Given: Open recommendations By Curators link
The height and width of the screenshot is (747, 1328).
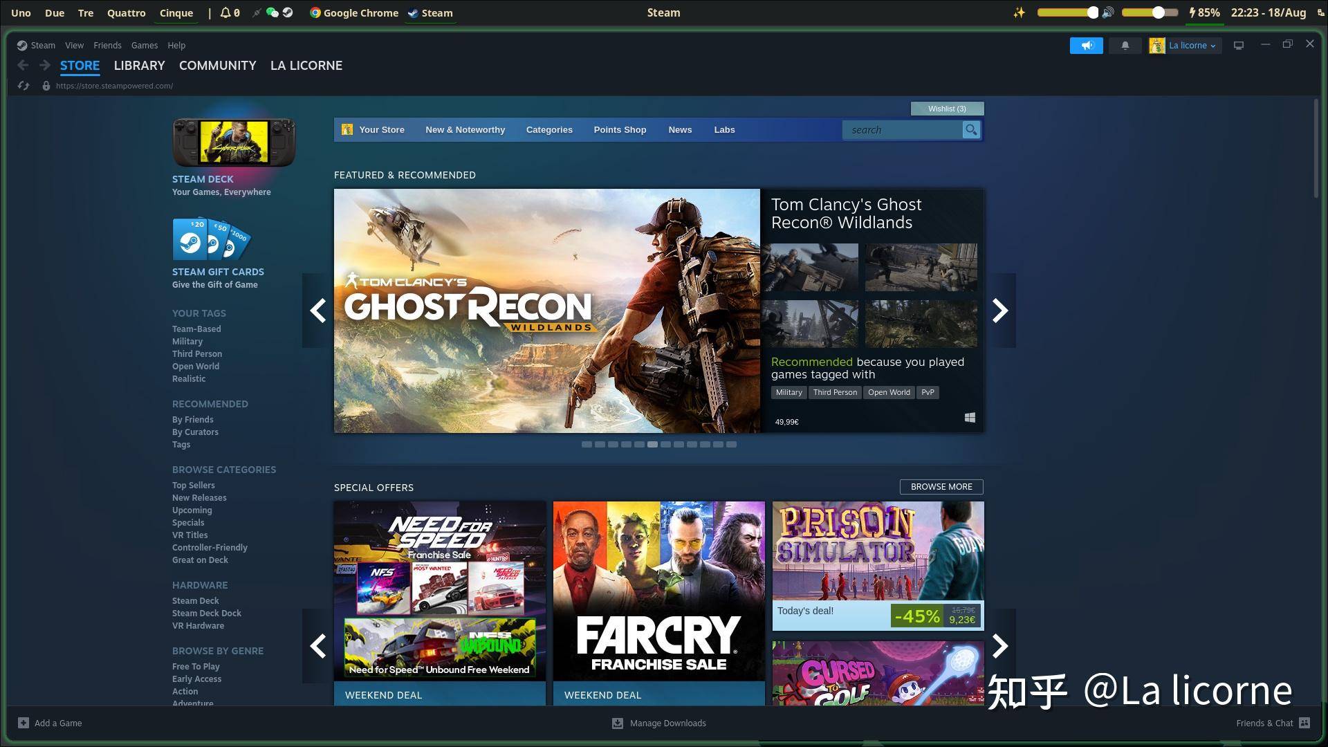Looking at the screenshot, I should pos(195,432).
